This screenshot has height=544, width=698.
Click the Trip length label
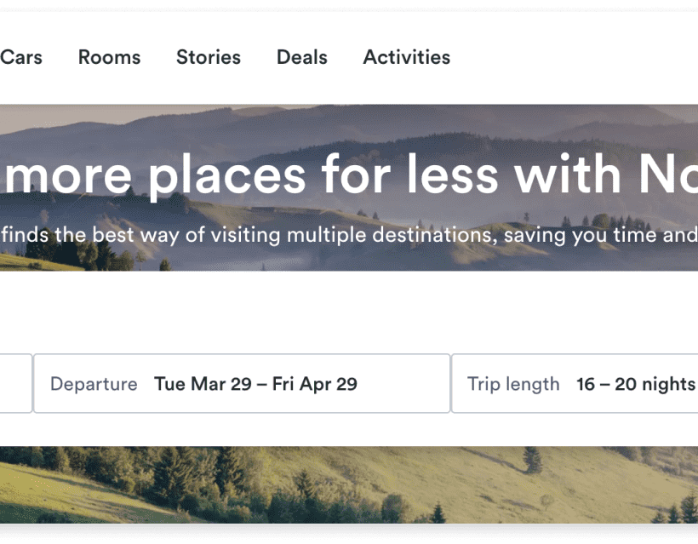point(513,384)
